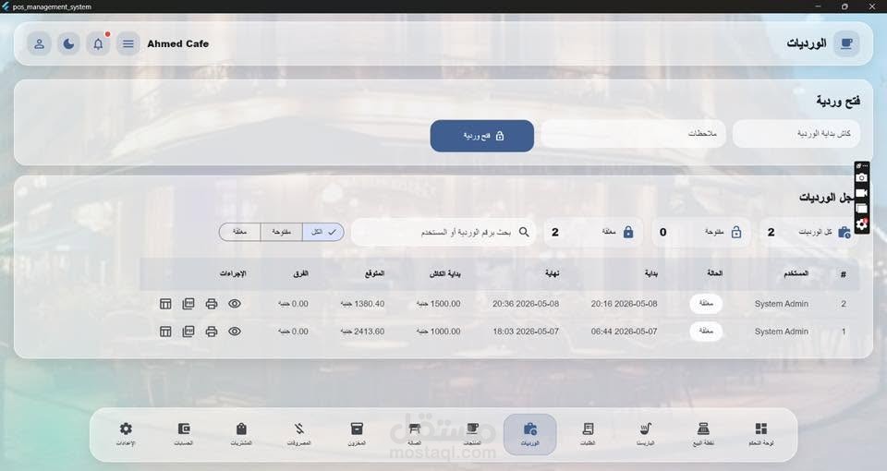The width and height of the screenshot is (887, 471).
Task: Select the الورديات shifts tab
Action: 530,434
